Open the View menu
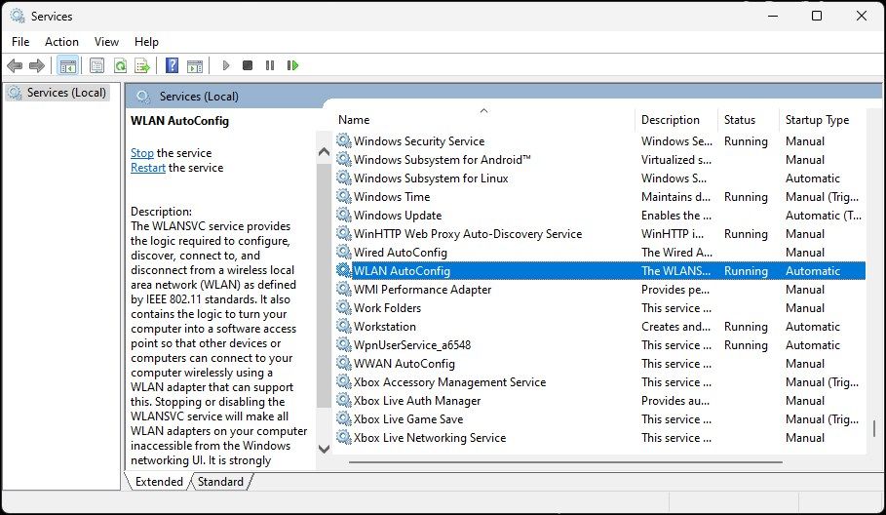The height and width of the screenshot is (515, 886). [x=106, y=41]
